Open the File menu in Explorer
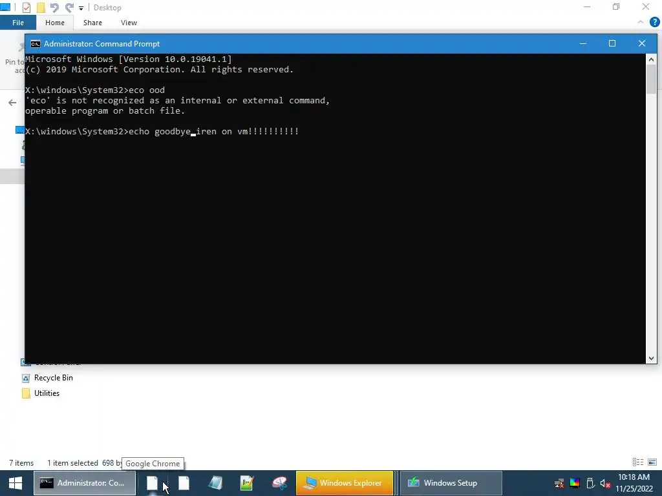Image resolution: width=662 pixels, height=496 pixels. click(17, 23)
